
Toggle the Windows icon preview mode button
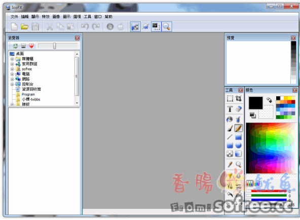tap(110, 26)
